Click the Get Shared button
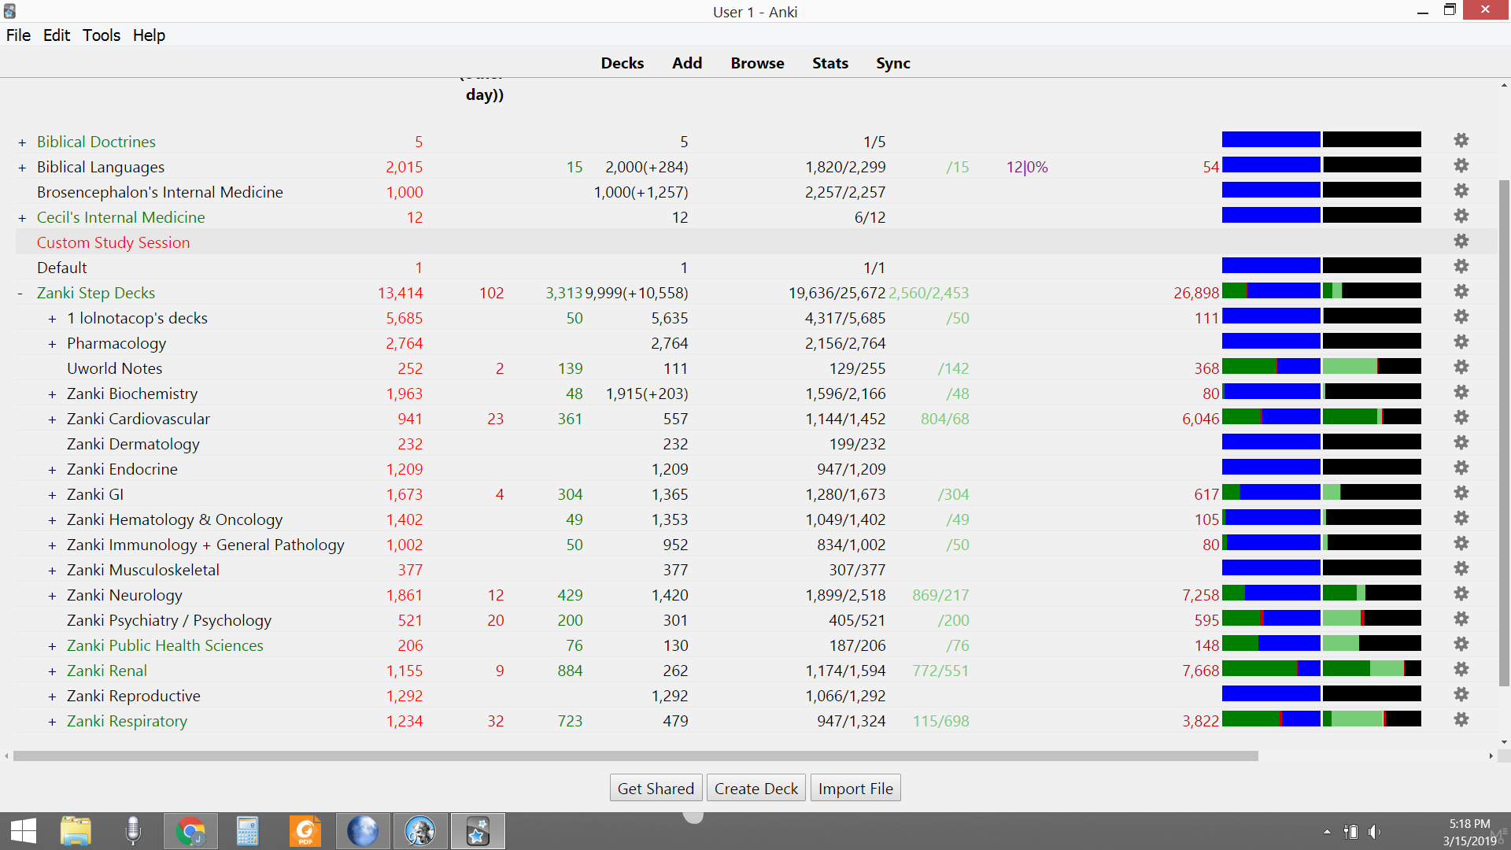 coord(656,788)
